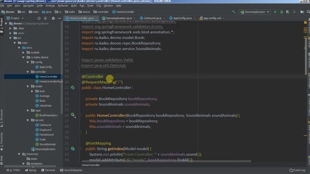
Task: Click deone project breadcrumb in navigation bar
Action: [x=8, y=12]
